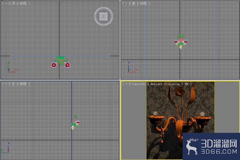
Task: Open the Ambient Occlusion + HW shading menu
Action: coord(169,84)
